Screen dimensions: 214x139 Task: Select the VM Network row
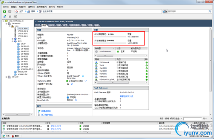pos(121,63)
